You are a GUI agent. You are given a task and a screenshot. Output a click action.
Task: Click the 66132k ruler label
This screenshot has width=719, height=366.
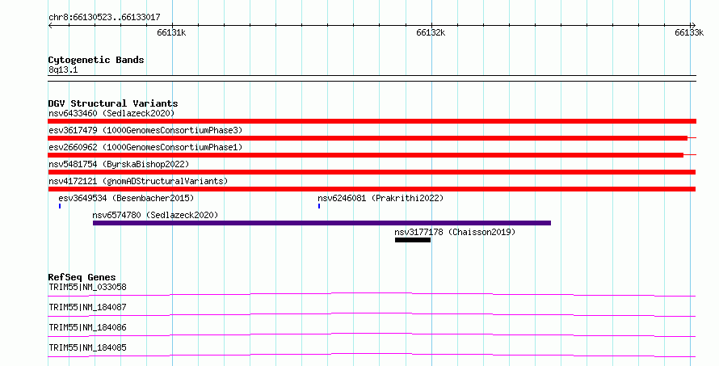click(431, 32)
